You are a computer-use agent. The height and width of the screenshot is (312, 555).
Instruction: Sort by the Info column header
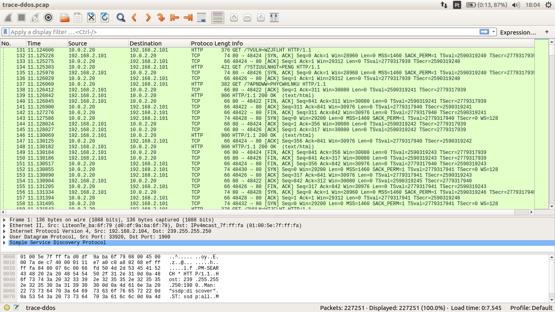coord(382,43)
